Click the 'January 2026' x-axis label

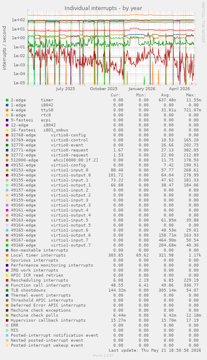tap(142, 88)
